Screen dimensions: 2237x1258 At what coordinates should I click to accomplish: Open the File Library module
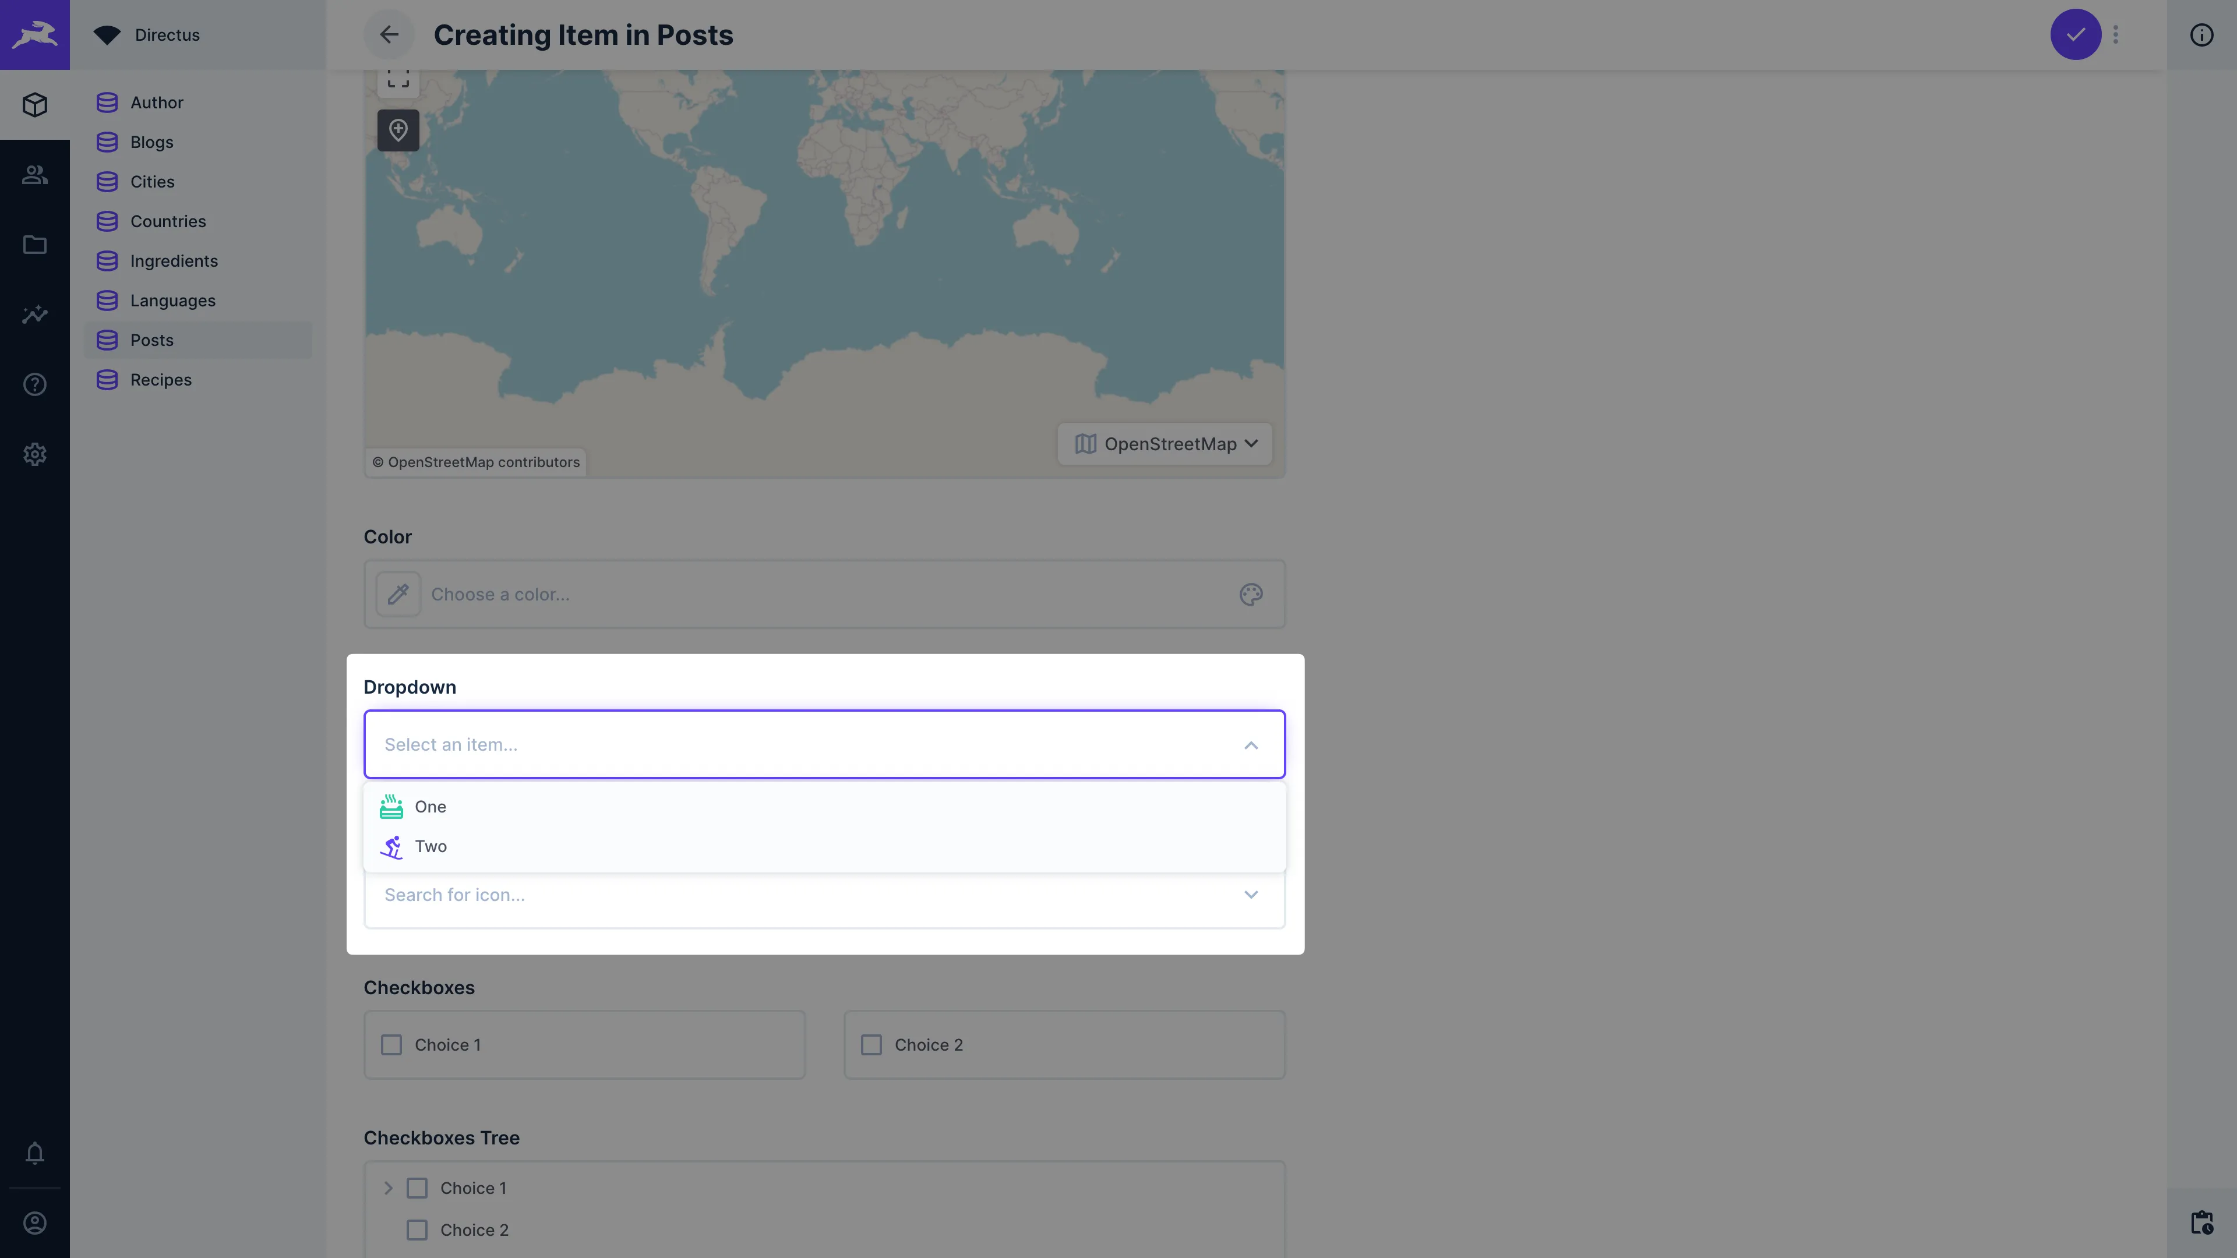pyautogui.click(x=35, y=245)
